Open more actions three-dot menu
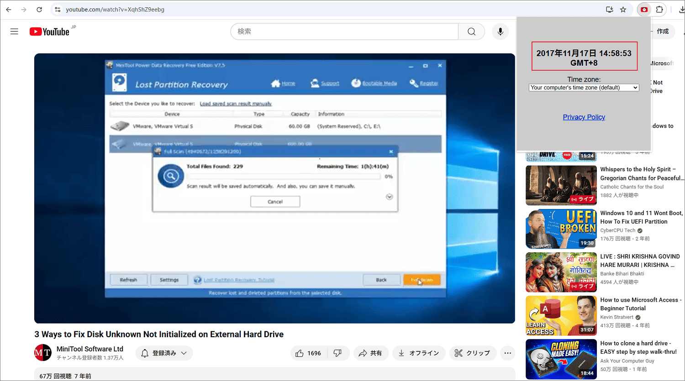Screen dimensions: 685x381 click(508, 353)
